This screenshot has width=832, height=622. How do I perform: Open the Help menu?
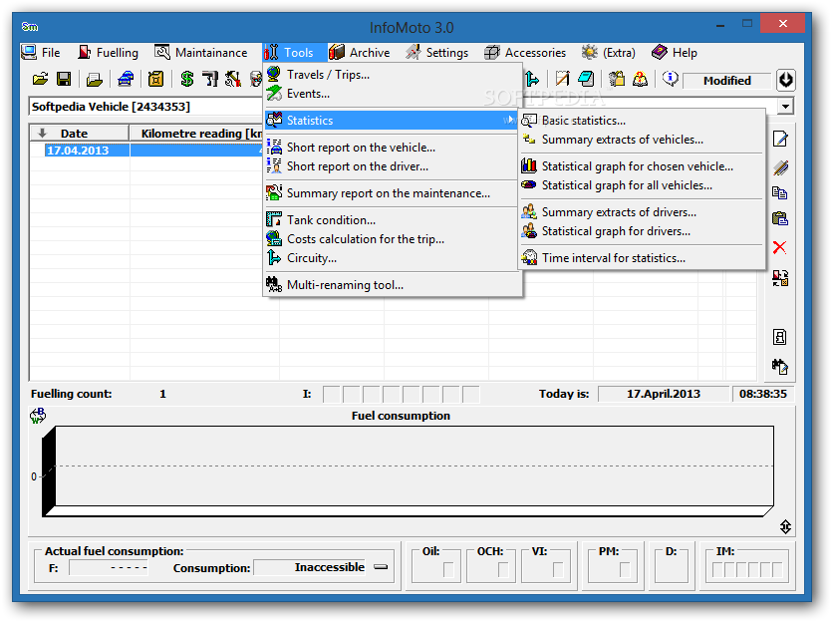click(x=675, y=53)
